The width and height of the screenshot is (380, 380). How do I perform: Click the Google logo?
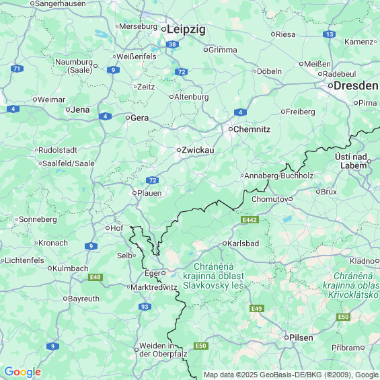23,372
